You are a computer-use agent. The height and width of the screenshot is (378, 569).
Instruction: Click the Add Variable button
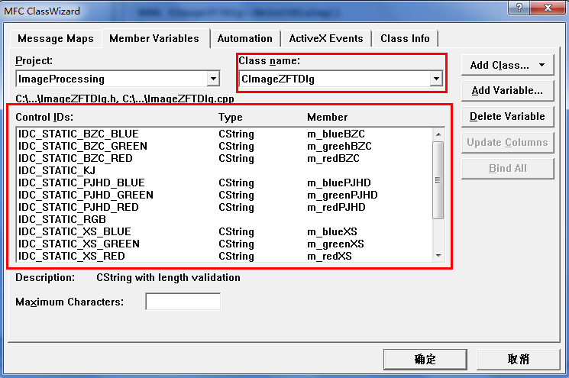(507, 90)
